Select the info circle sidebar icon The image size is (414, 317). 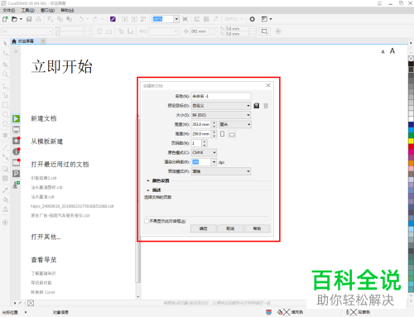(16, 151)
